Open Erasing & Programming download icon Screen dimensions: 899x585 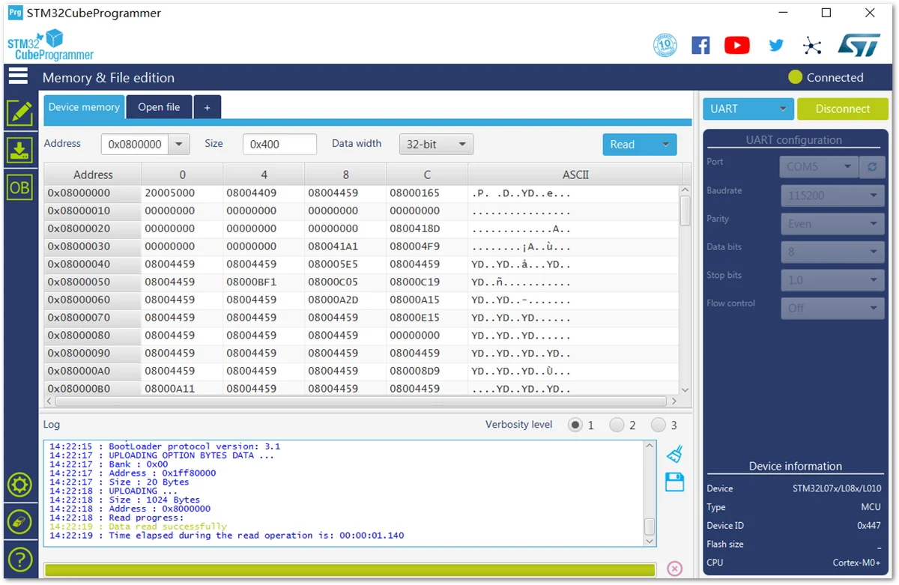(19, 150)
